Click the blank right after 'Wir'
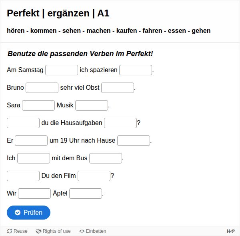Viewport: 240px width, 236px height. pos(34,194)
